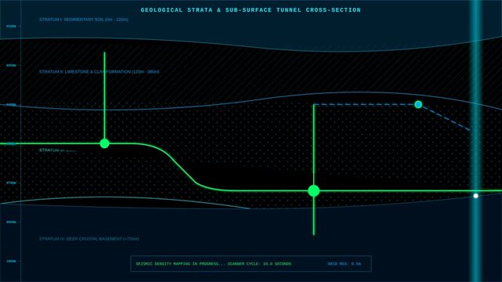Click the 'Seismic Density Mapping in Progress' status text

pyautogui.click(x=214, y=264)
